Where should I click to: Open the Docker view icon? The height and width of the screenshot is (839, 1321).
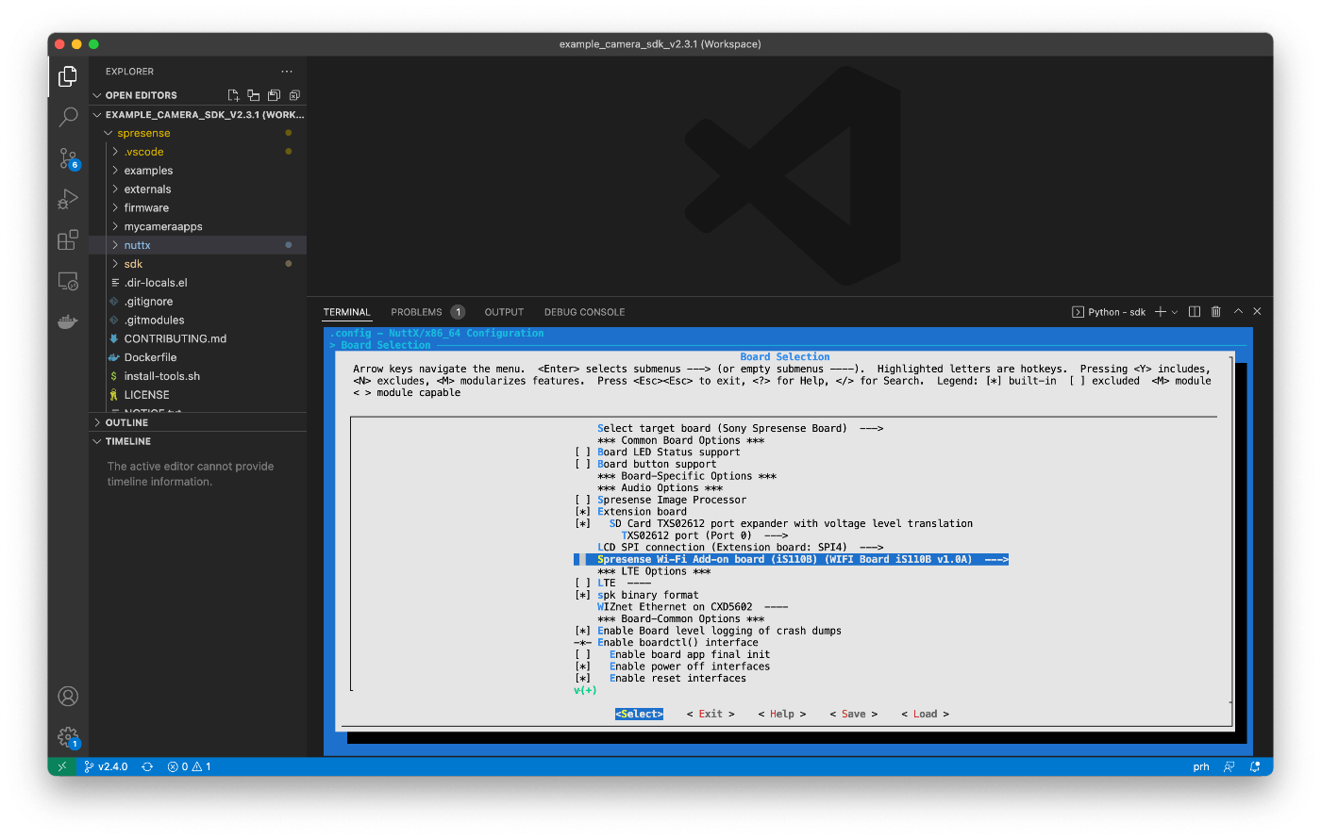click(68, 321)
